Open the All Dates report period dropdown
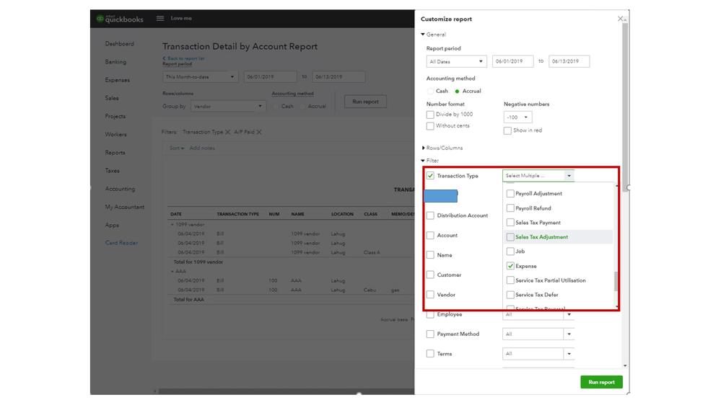This screenshot has width=721, height=405. 456,61
